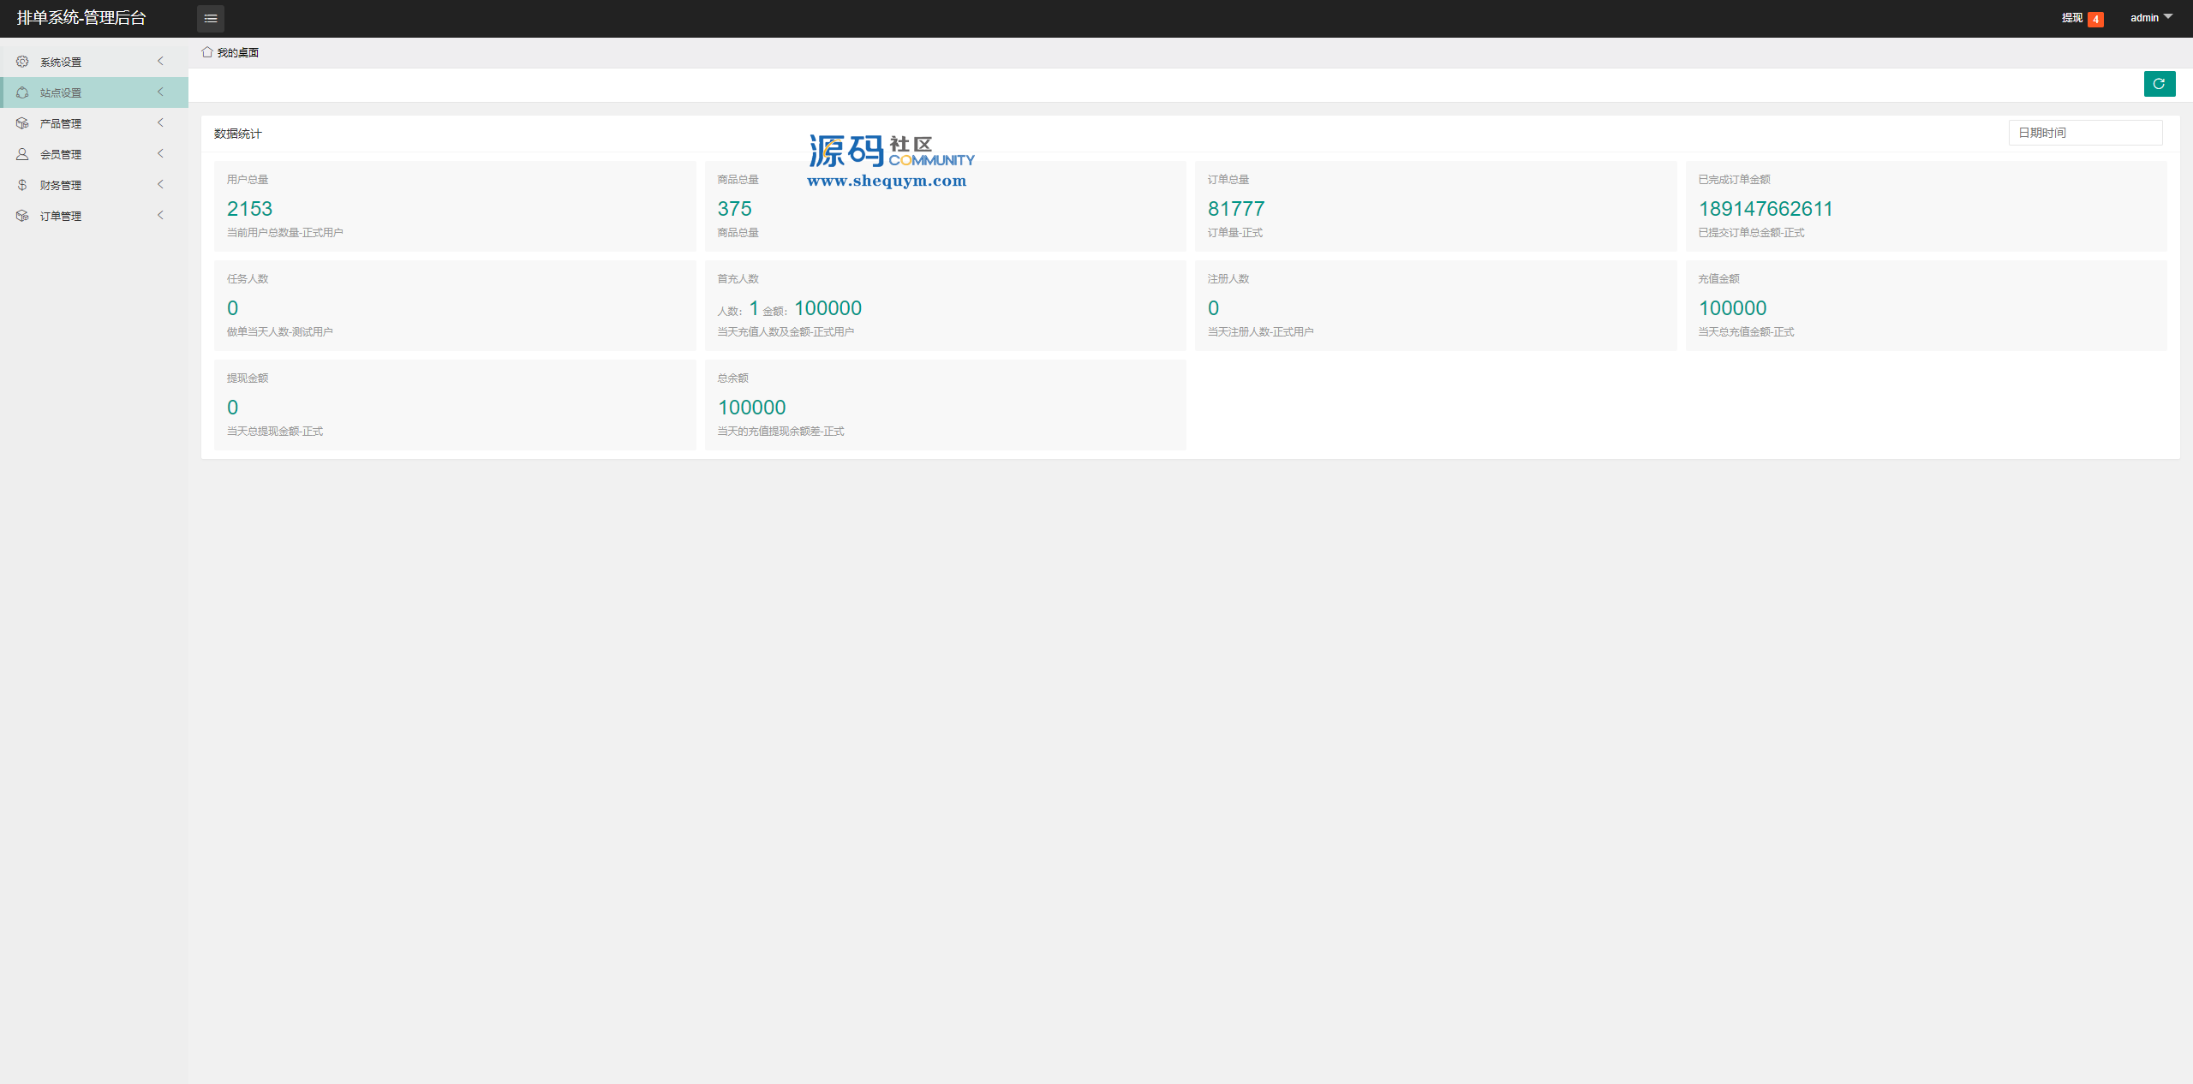Click the 当前用户总数量-正式用户 caption
The width and height of the screenshot is (2193, 1084).
[284, 233]
